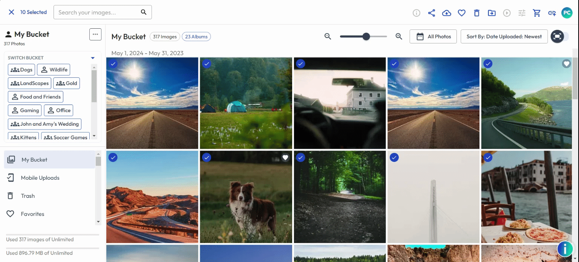Image resolution: width=579 pixels, height=262 pixels.
Task: Click "Used 317 images of Unlimited" text
Action: [40, 239]
